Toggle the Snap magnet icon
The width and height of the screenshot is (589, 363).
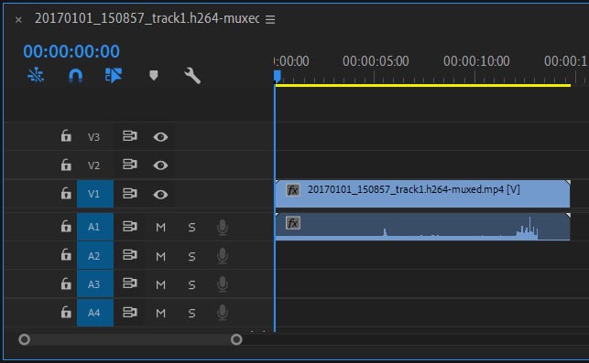coord(75,75)
